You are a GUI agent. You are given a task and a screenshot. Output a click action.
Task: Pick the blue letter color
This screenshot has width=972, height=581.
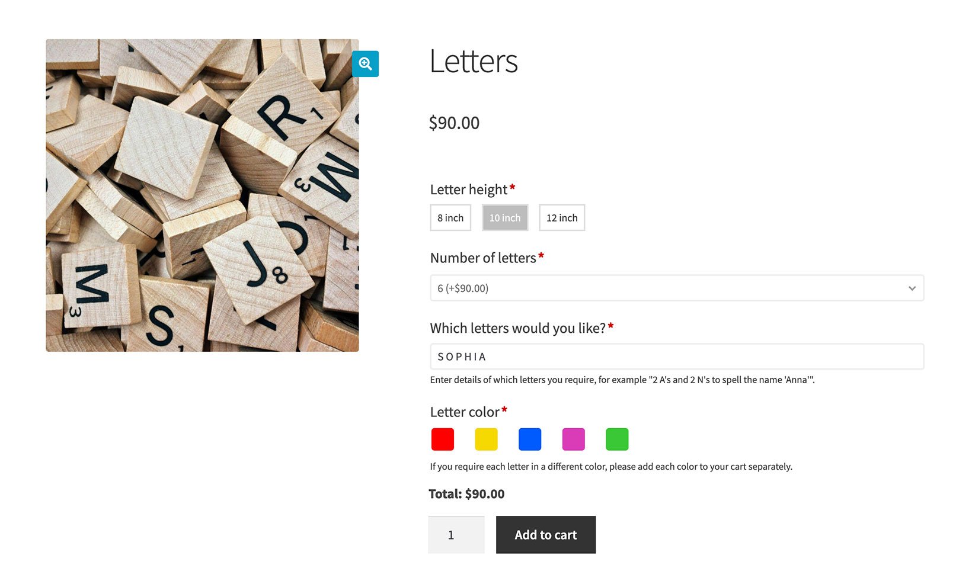[x=529, y=439]
